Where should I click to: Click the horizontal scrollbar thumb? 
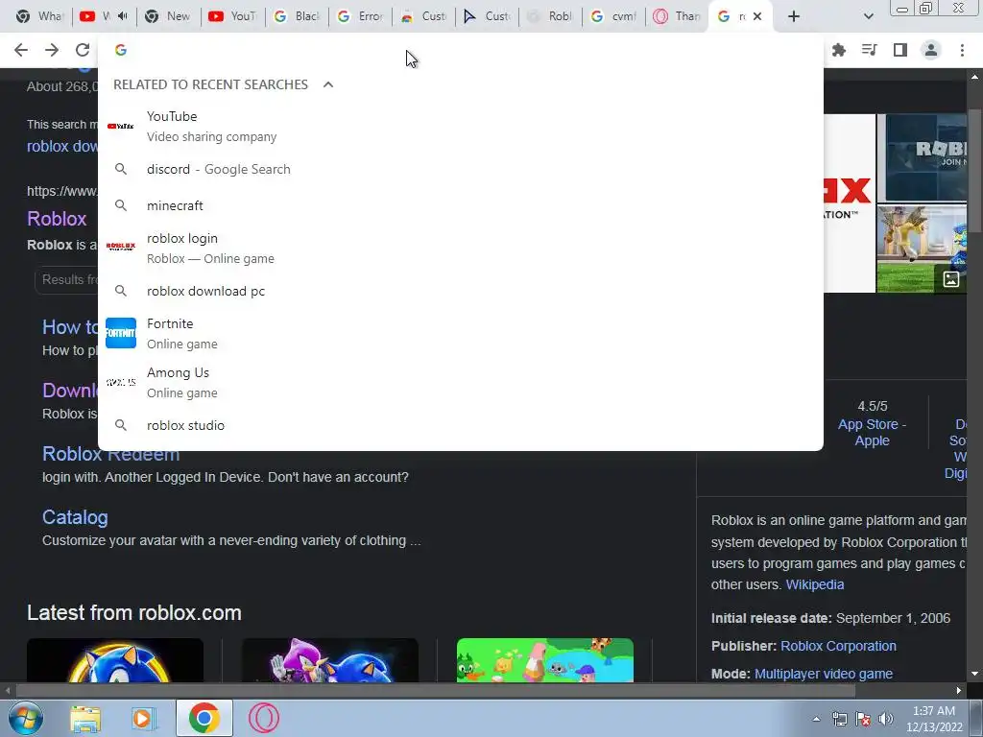tap(436, 691)
